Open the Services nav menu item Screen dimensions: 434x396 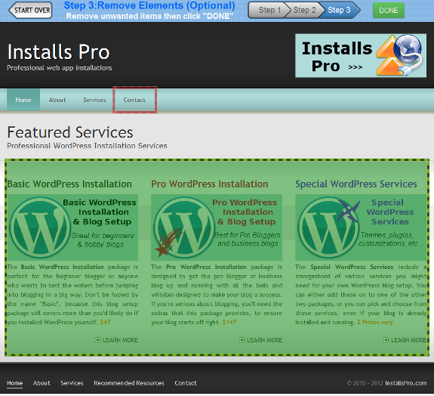click(x=94, y=100)
